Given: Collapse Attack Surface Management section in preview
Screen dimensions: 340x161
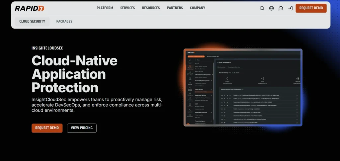Looking at the screenshot, I should [x=212, y=75].
